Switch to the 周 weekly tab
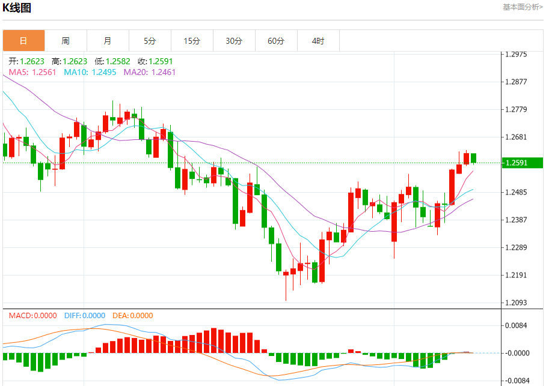 (x=66, y=41)
